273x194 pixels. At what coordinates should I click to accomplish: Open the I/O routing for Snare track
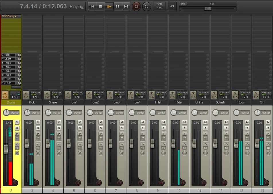click(x=57, y=97)
